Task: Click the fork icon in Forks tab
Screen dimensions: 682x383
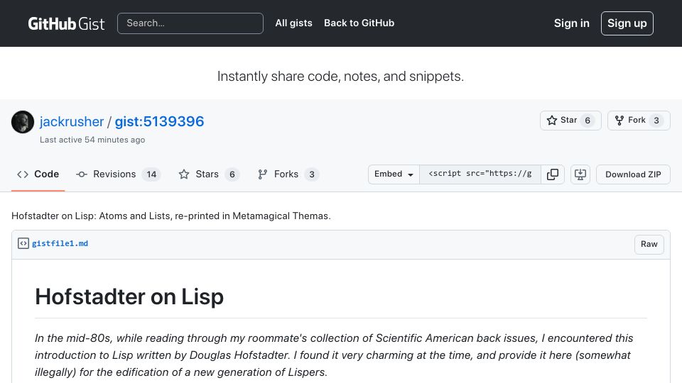Action: pos(262,174)
